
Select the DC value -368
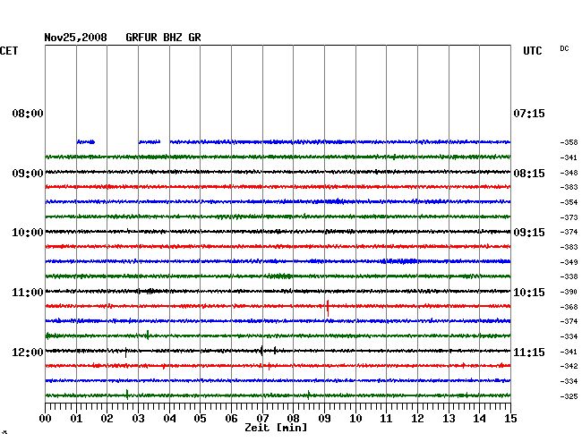point(569,307)
